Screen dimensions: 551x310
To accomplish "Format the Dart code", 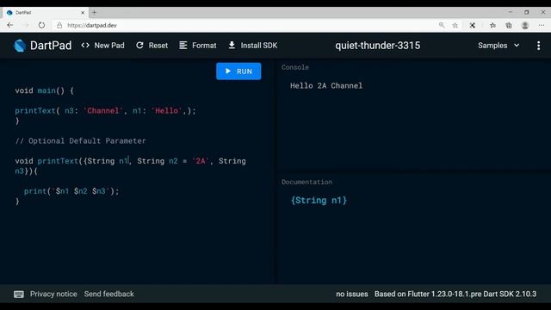I will [x=198, y=46].
